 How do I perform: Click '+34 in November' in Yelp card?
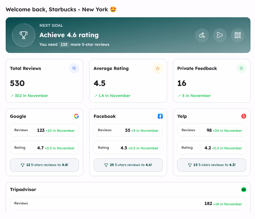227,131
